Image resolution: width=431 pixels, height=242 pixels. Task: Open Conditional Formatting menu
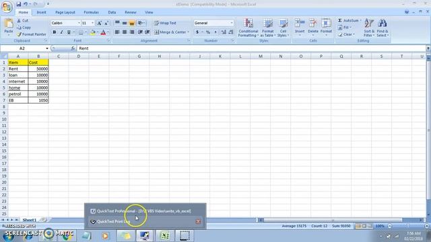point(248,28)
